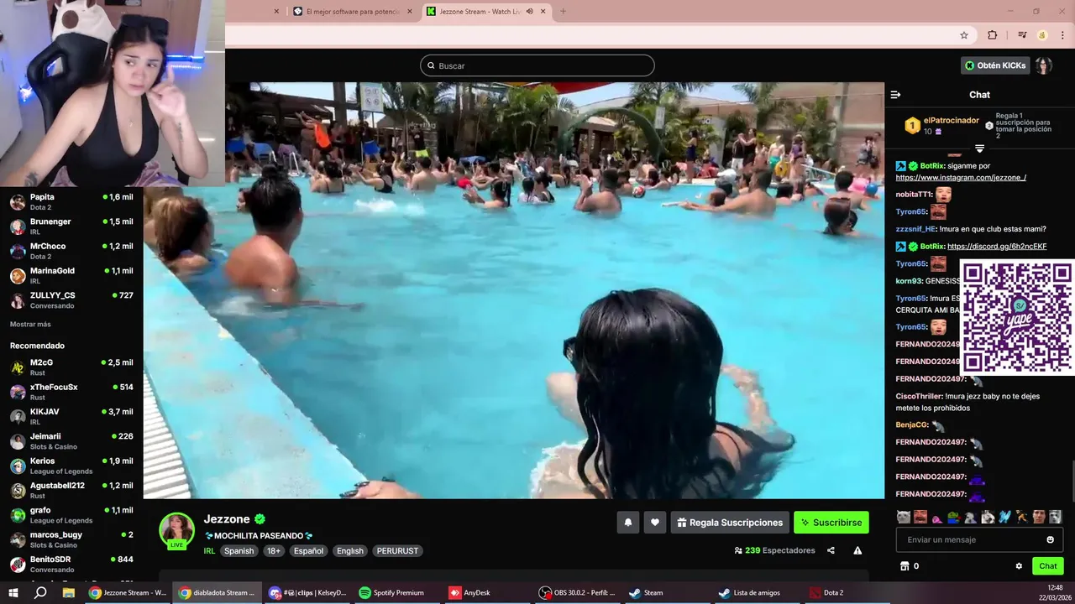Image resolution: width=1075 pixels, height=604 pixels.
Task: Close the 'El mejor software' tab
Action: tap(410, 12)
